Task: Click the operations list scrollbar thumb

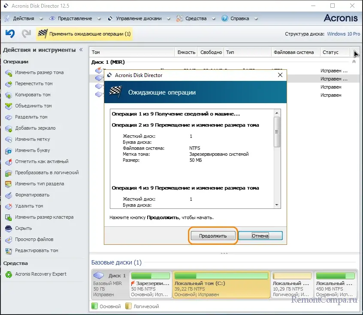Action: pyautogui.click(x=277, y=132)
